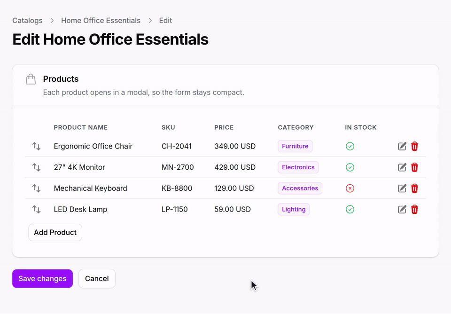Click reorder arrows for Ergonomic Office Chair
This screenshot has height=314, width=451.
coord(36,146)
